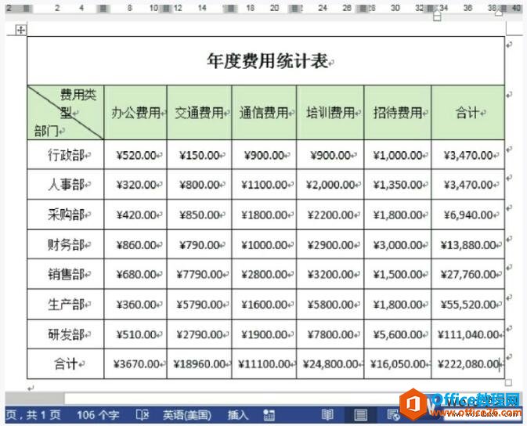Click cell '¥790.00' in 财务部 row

click(200, 245)
